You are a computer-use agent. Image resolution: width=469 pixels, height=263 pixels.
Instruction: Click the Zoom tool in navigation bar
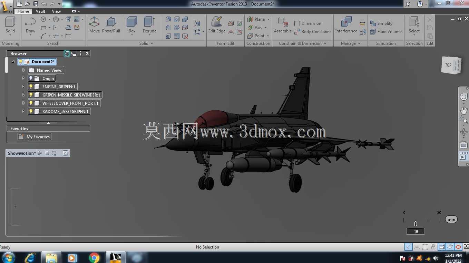tap(464, 120)
